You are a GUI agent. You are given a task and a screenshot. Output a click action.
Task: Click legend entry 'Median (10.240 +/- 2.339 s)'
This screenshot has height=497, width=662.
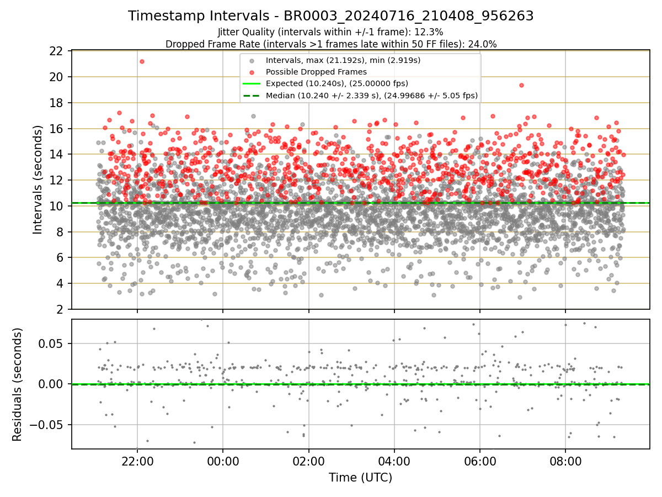372,96
